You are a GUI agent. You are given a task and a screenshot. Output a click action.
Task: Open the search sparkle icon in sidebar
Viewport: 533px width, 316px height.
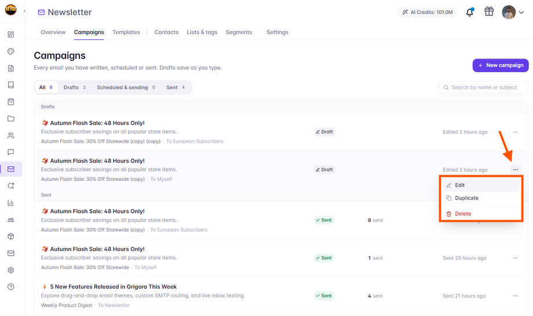pyautogui.click(x=11, y=186)
